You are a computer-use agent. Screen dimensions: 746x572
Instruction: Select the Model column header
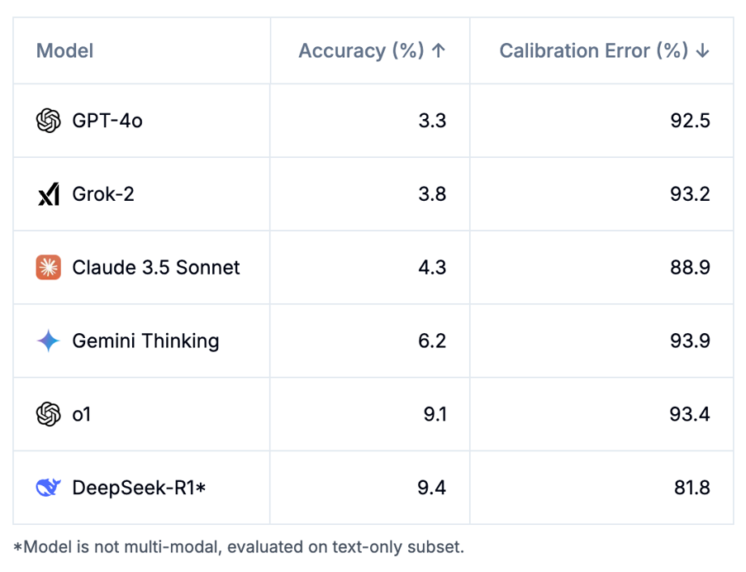[x=64, y=50]
